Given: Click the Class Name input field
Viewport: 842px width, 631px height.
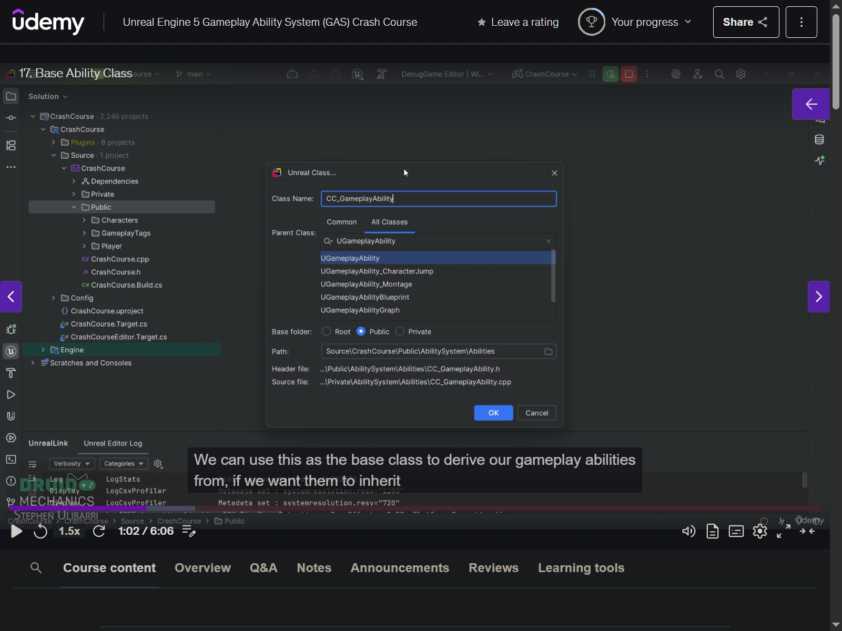Looking at the screenshot, I should pos(439,199).
